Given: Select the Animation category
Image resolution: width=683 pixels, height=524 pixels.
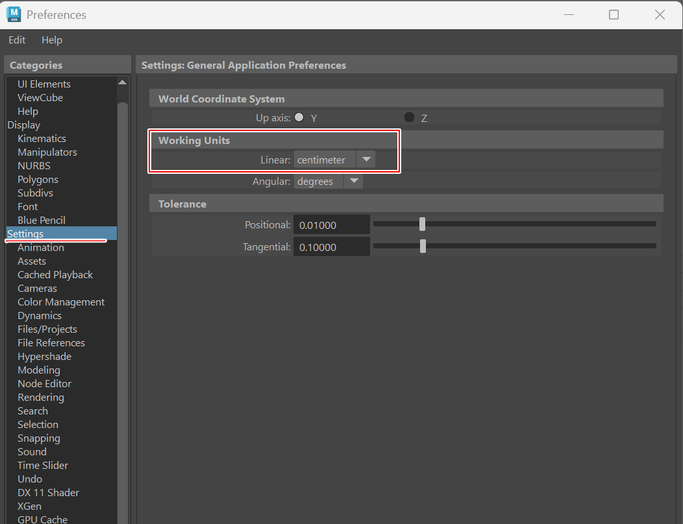Looking at the screenshot, I should (40, 247).
